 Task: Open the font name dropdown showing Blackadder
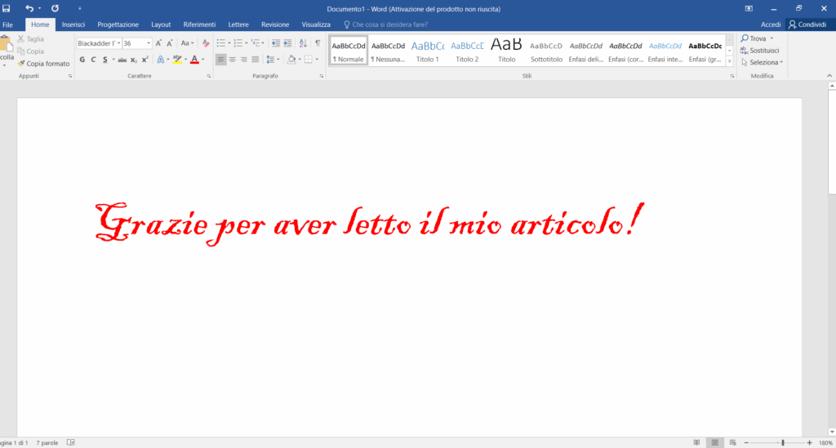click(118, 43)
